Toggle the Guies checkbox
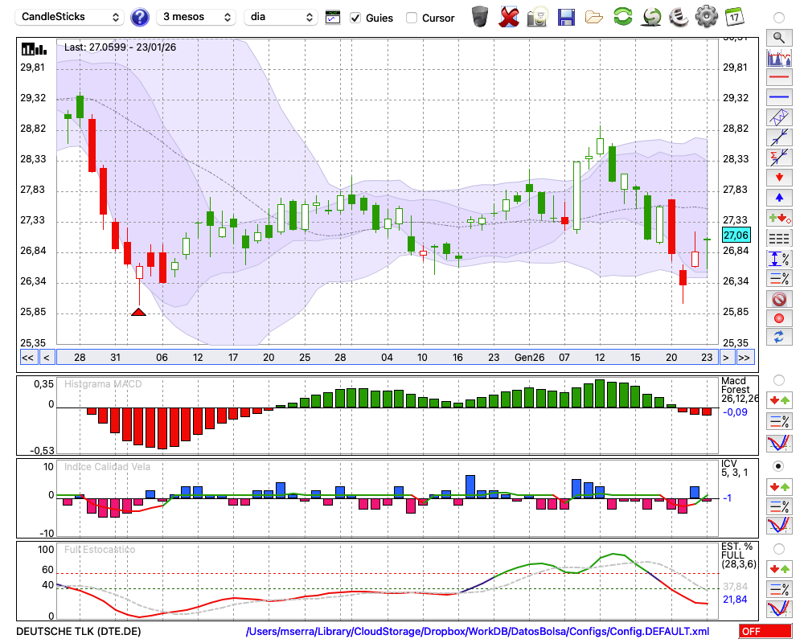This screenshot has height=643, width=804. point(355,18)
